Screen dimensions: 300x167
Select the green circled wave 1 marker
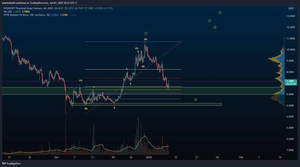146,33
